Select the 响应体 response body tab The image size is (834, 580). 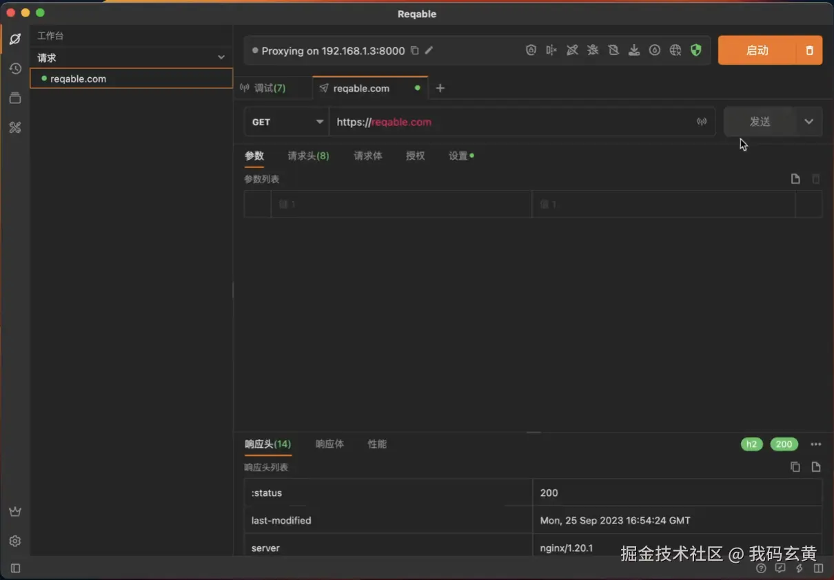pos(329,444)
